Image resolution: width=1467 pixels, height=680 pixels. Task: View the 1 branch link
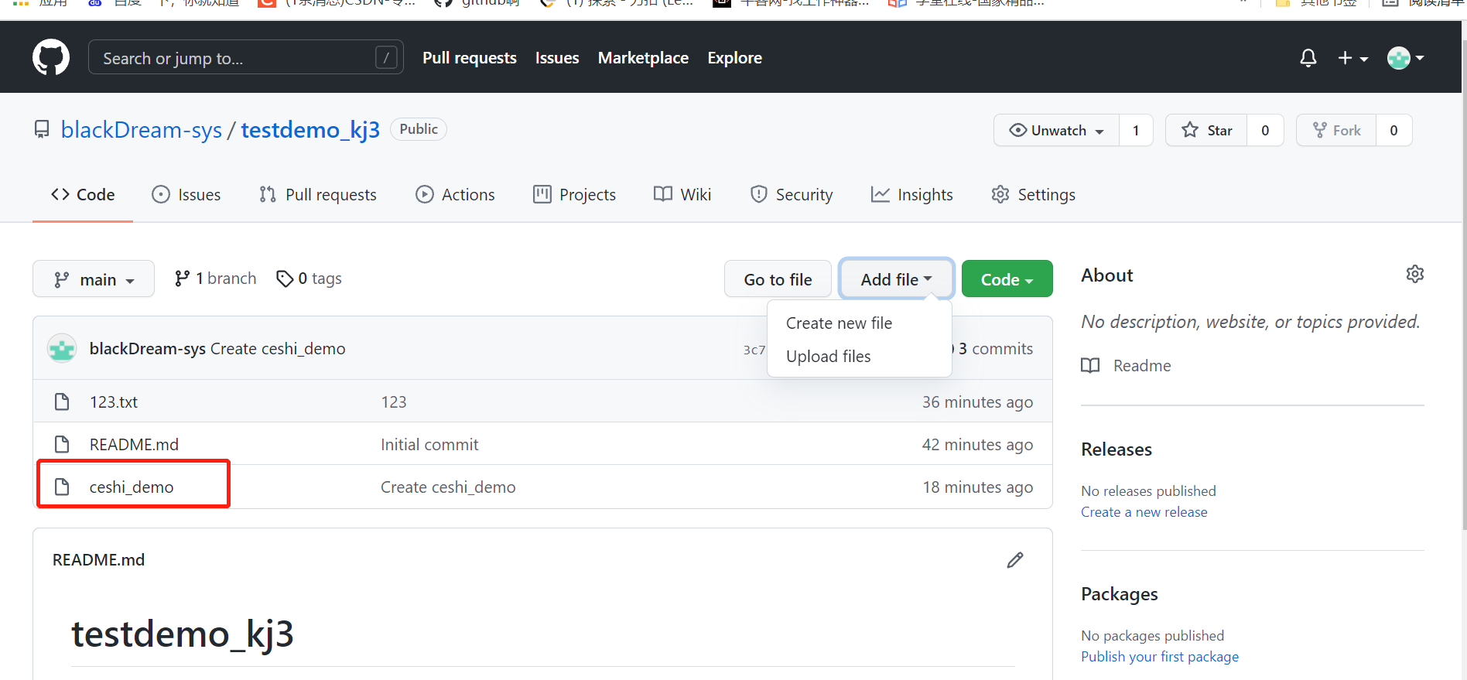[x=215, y=278]
